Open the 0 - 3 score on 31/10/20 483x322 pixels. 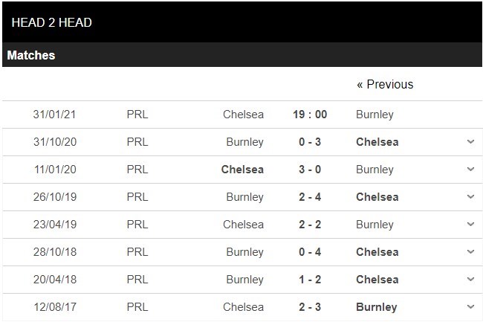310,142
